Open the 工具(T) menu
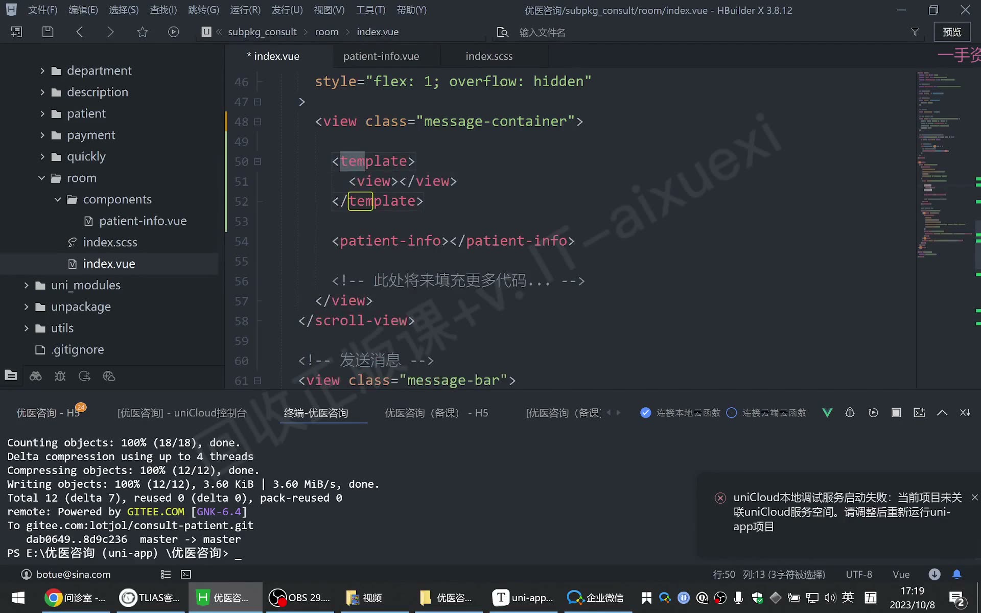Image resolution: width=981 pixels, height=613 pixels. point(370,10)
